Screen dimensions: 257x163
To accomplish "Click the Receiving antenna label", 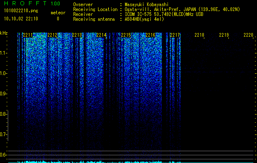I will (x=94, y=19).
